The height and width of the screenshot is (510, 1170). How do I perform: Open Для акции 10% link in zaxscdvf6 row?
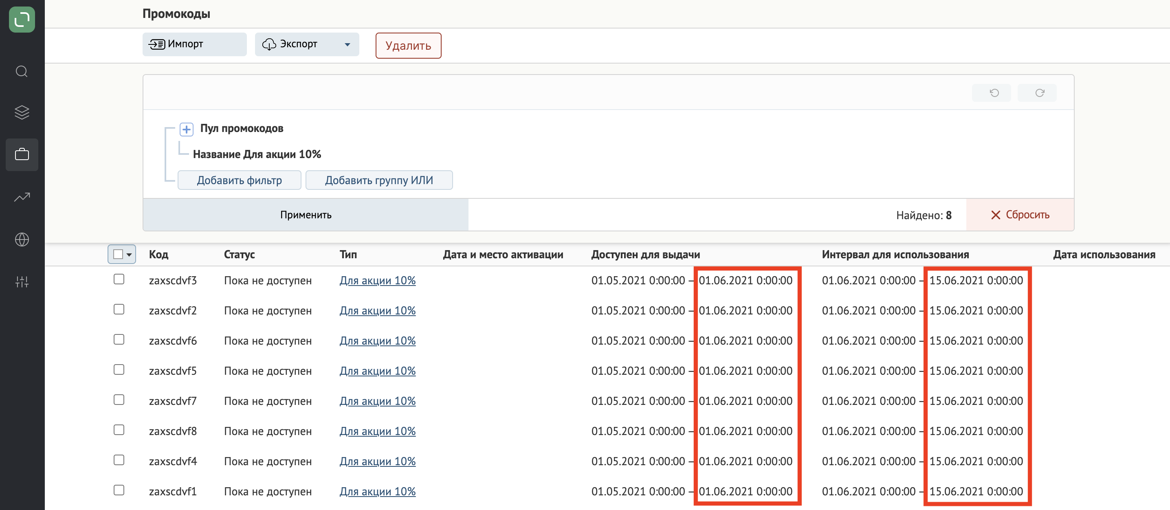[377, 341]
